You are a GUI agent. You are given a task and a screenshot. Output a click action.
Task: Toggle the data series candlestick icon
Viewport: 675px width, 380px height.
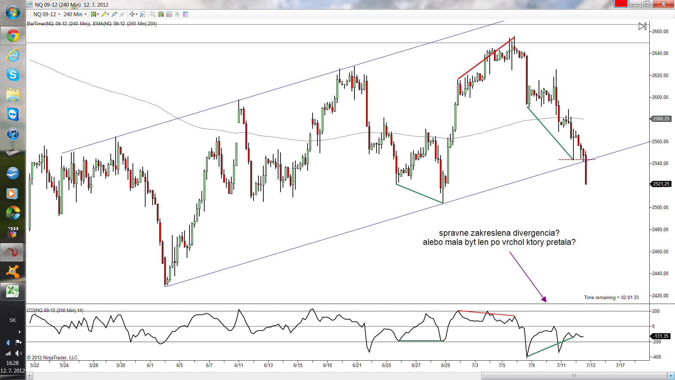tap(161, 14)
